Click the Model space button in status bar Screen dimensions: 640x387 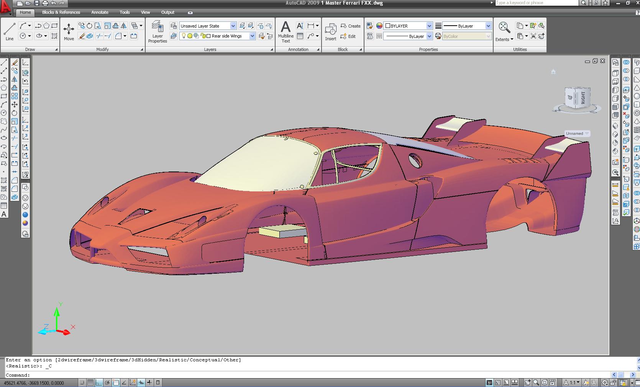(489, 382)
